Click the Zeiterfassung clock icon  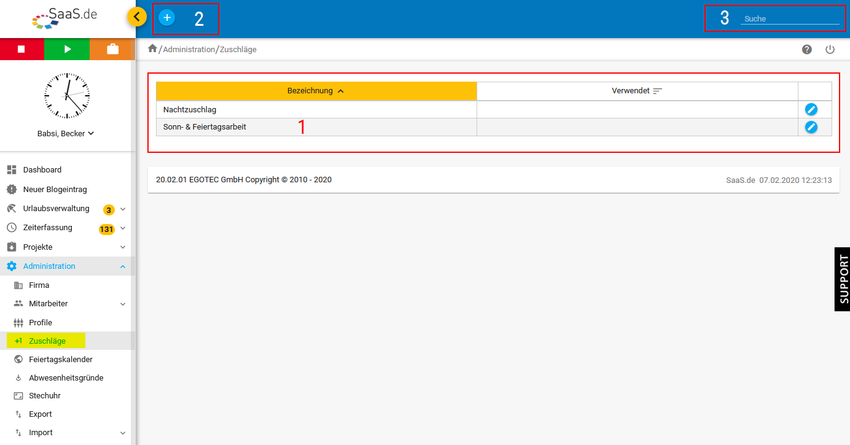click(12, 228)
